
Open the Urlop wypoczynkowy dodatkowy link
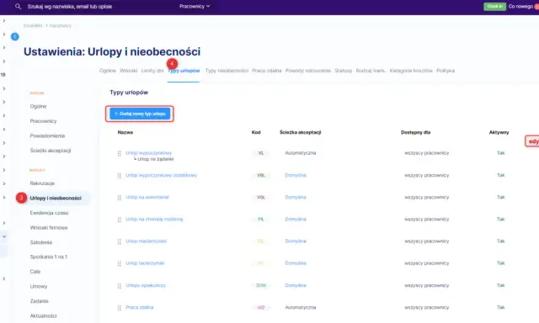(161, 175)
